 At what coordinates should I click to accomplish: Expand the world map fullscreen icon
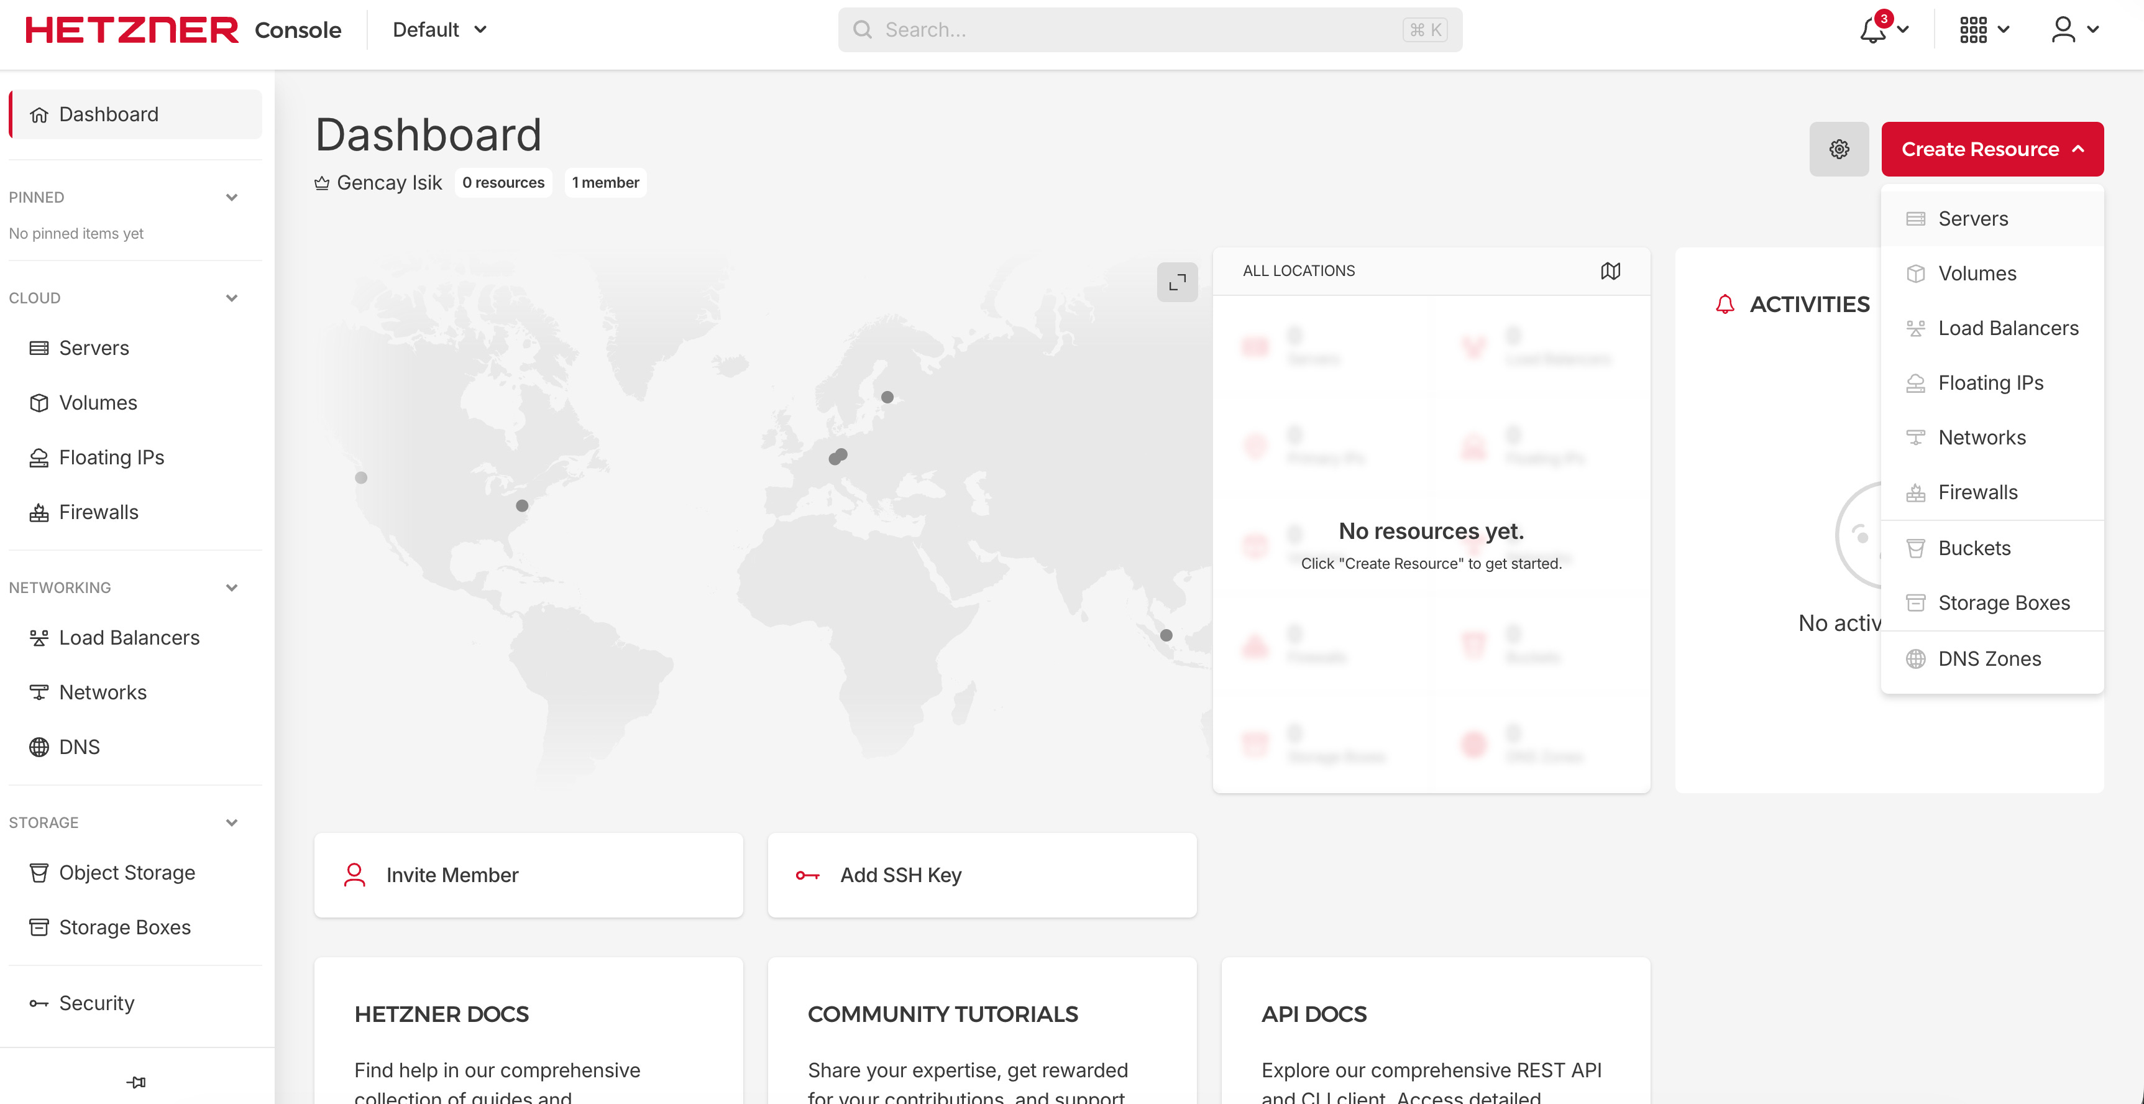pyautogui.click(x=1177, y=282)
